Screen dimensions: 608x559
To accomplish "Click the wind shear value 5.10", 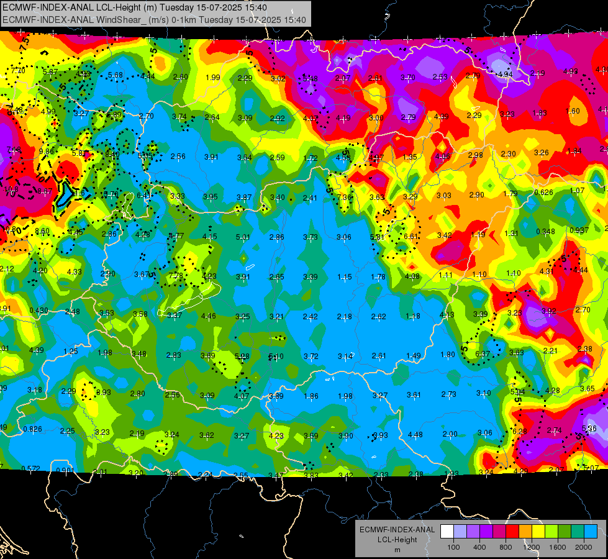I will click(276, 356).
